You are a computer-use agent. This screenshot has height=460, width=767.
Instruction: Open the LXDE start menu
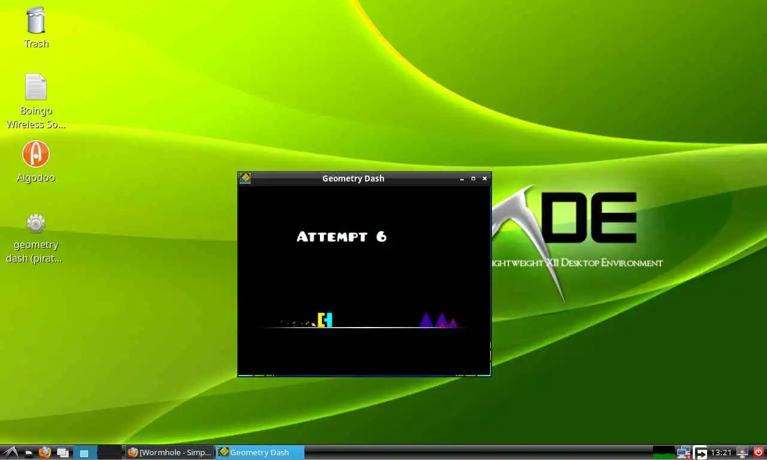[10, 452]
